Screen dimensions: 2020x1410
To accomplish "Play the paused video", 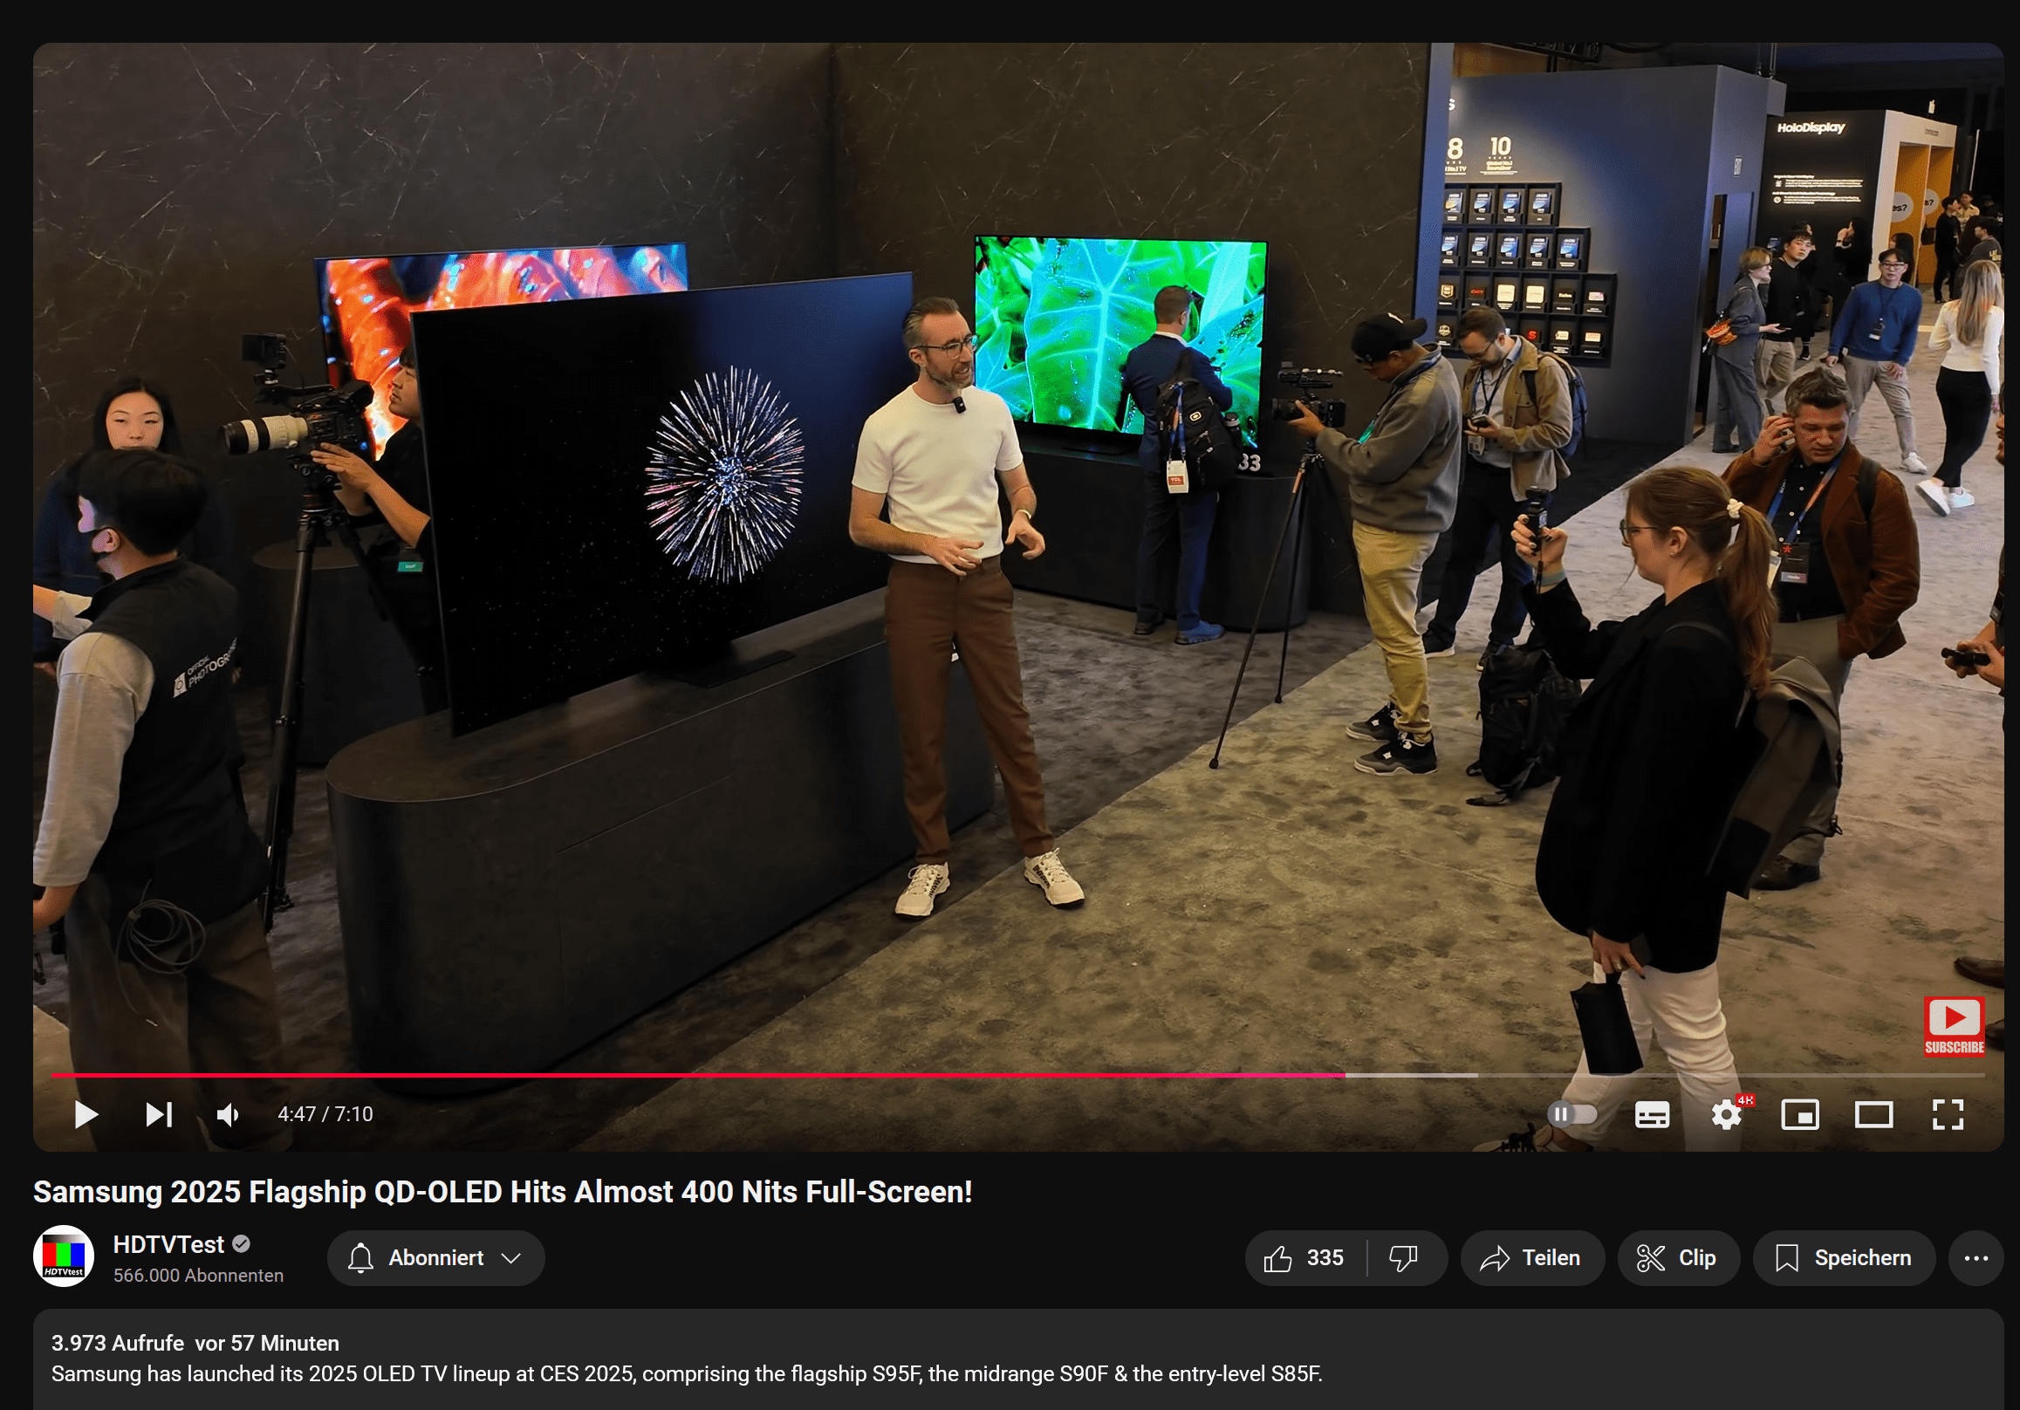I will tap(86, 1114).
